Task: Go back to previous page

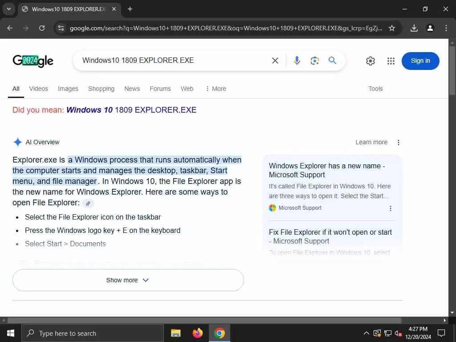Action: click(10, 28)
